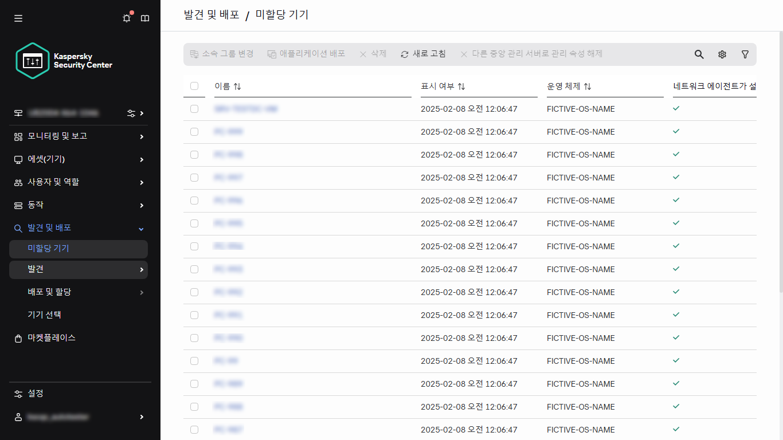Click the 새로 고침 refresh button
The height and width of the screenshot is (440, 783).
pos(424,54)
